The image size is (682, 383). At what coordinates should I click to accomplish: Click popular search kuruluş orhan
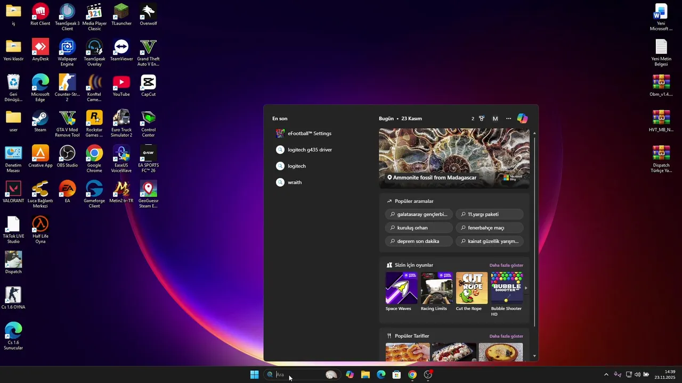pos(419,228)
